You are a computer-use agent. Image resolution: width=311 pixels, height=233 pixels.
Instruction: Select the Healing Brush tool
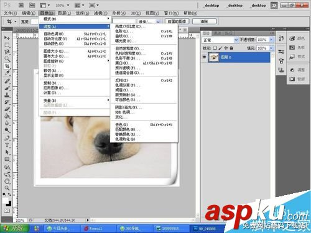click(x=7, y=81)
